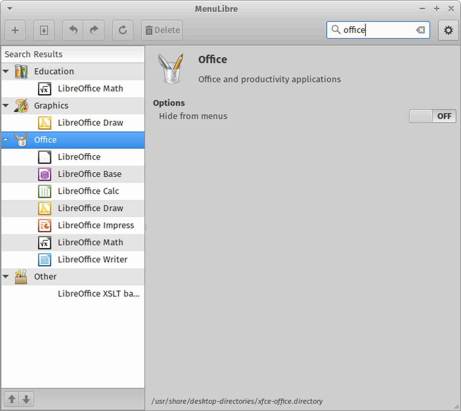The image size is (461, 411).
Task: Refresh the menu list
Action: click(x=122, y=30)
